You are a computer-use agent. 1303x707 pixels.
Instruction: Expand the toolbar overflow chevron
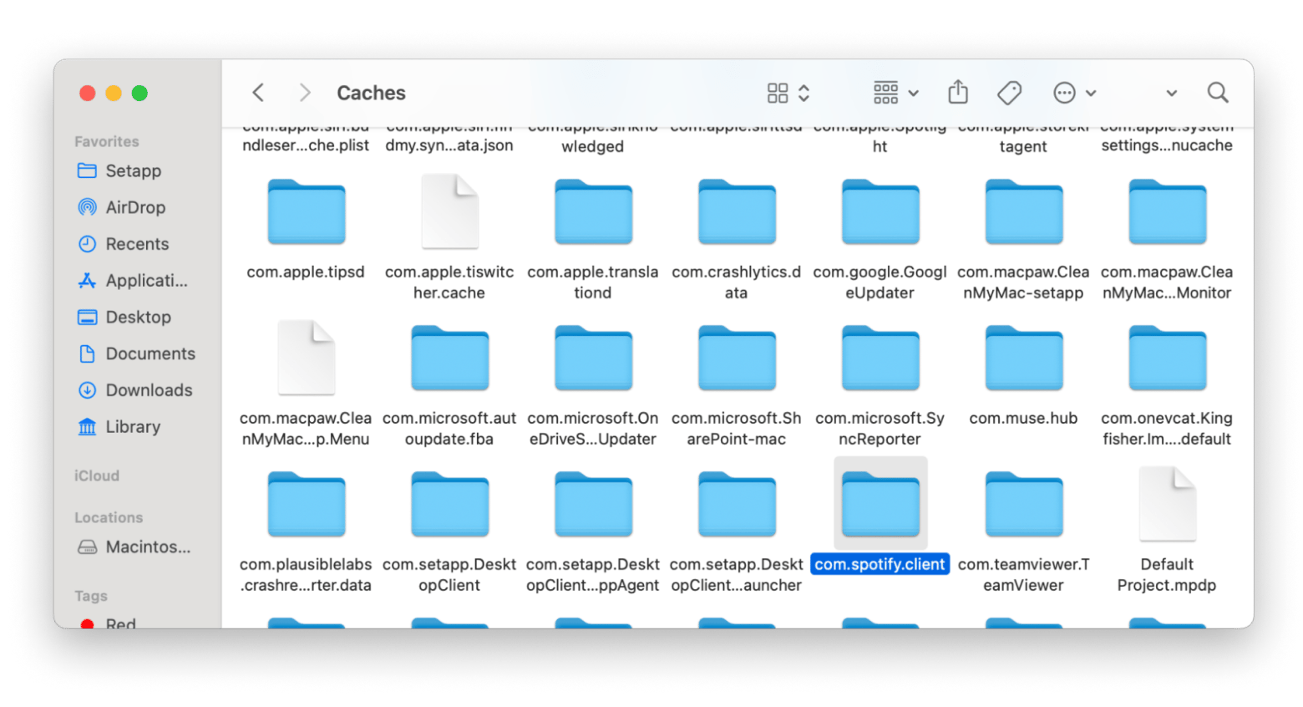click(x=1171, y=94)
